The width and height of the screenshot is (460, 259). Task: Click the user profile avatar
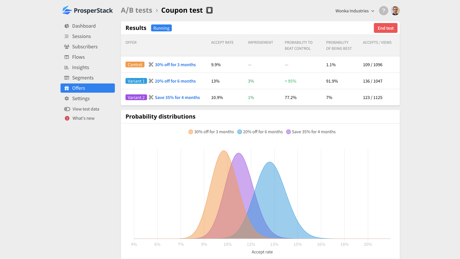pos(395,11)
